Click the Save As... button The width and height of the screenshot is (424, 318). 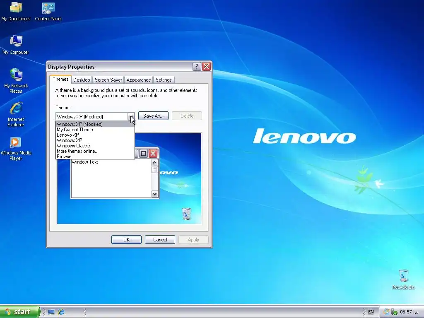153,116
